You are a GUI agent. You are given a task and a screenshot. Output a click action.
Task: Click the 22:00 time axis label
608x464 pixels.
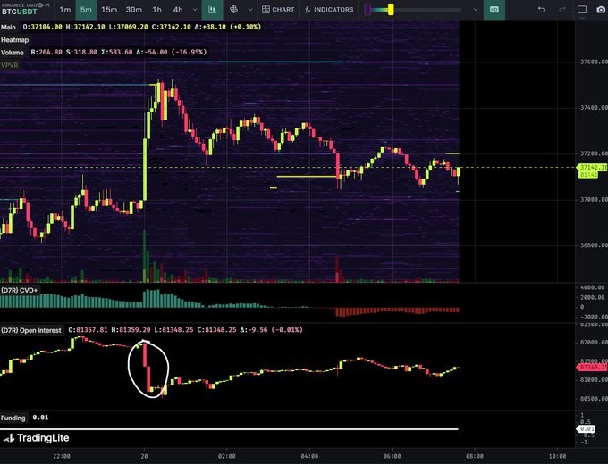62,456
